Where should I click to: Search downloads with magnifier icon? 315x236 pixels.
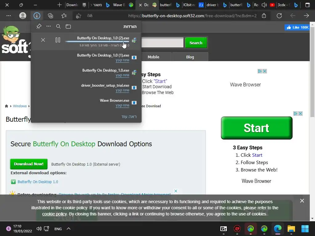point(58,26)
